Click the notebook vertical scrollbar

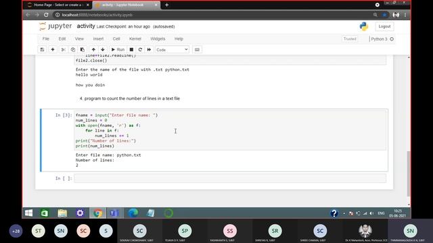(x=409, y=173)
